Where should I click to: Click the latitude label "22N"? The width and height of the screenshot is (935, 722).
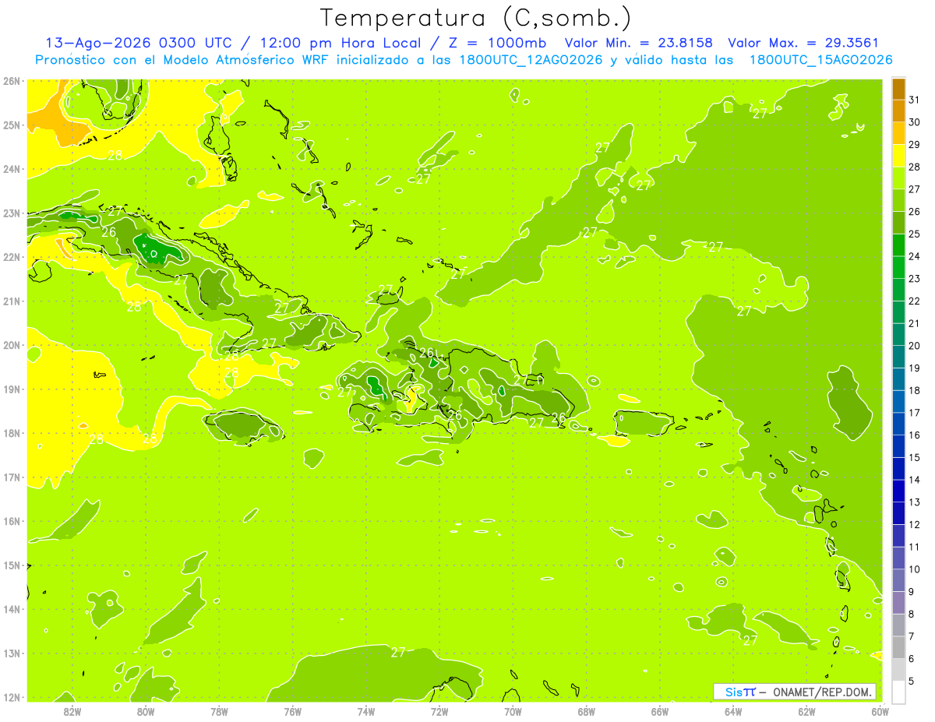click(12, 257)
